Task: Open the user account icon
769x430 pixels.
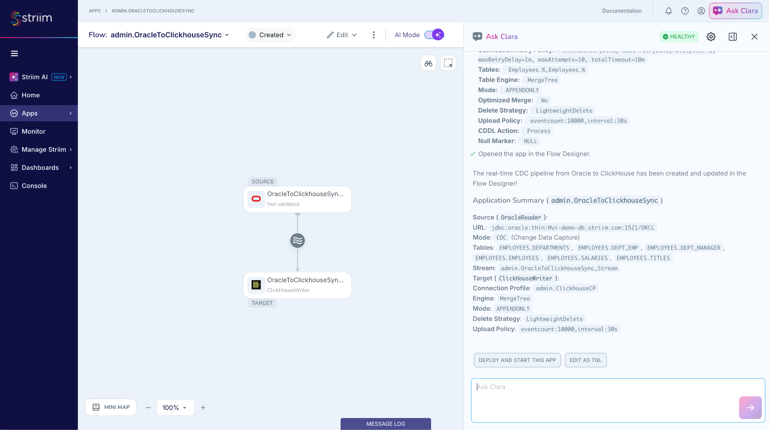Action: coord(701,11)
